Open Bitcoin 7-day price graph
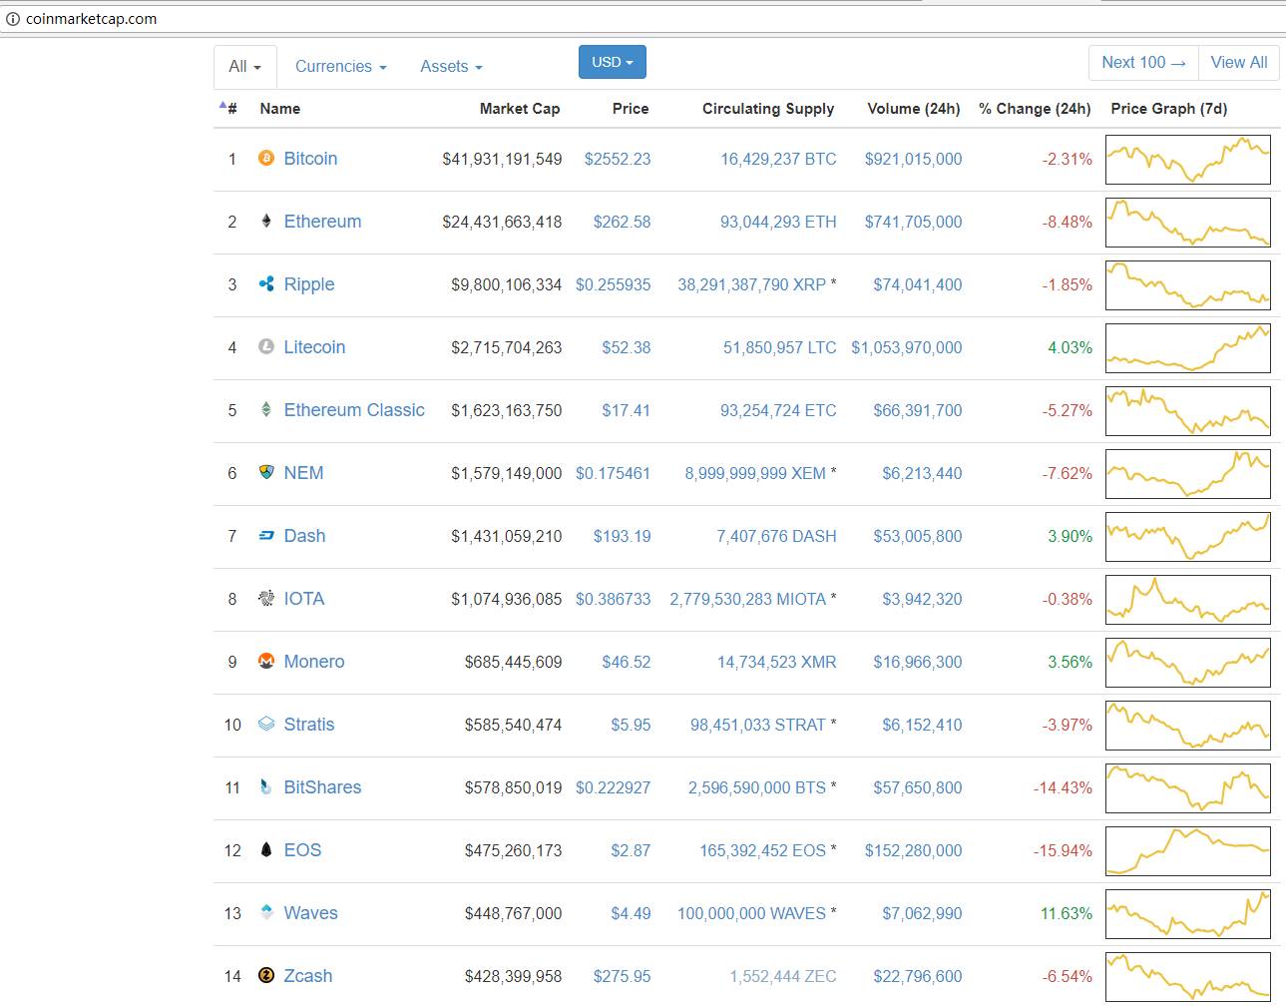Screen dimensions: 1286x1008 click(1188, 159)
